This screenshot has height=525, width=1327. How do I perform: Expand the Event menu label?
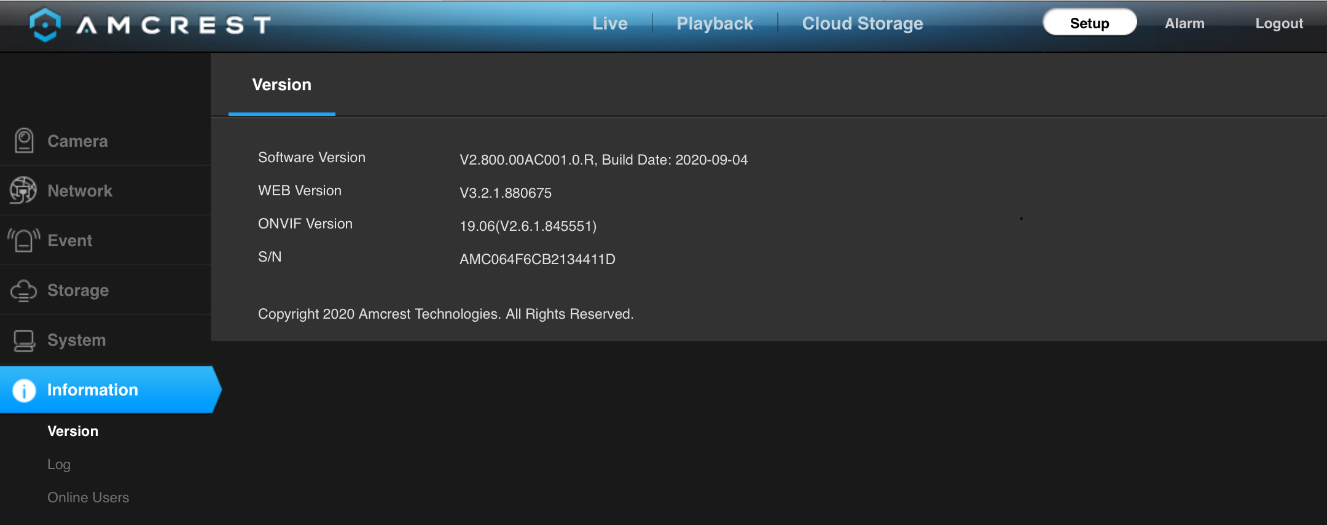[70, 241]
